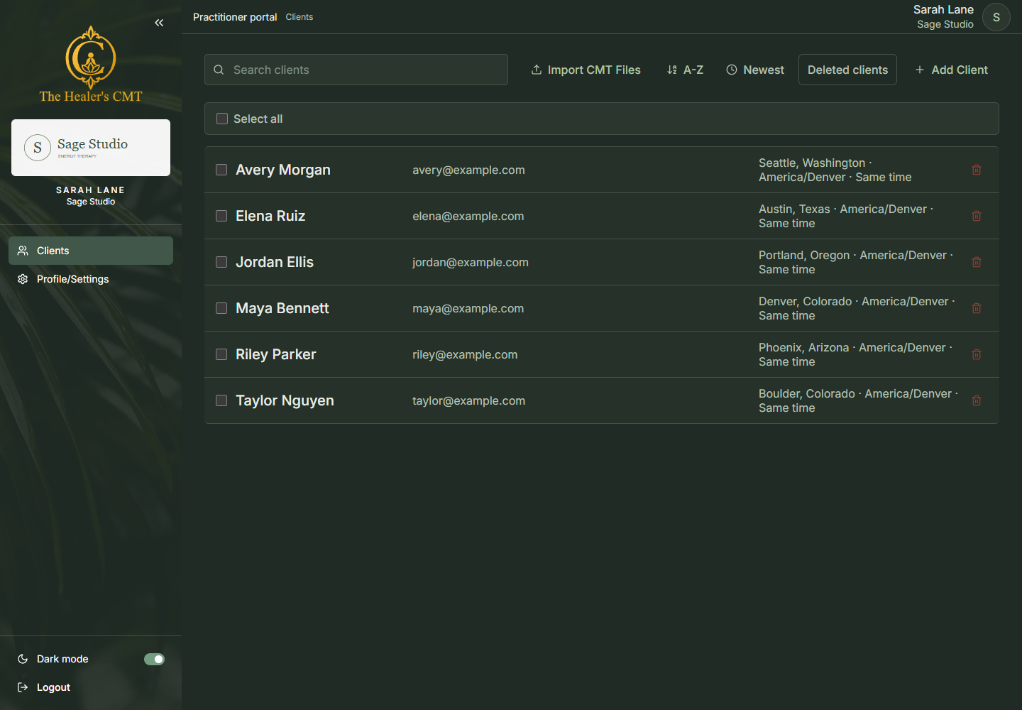Click the SARAH LANE sidebar label
This screenshot has height=710, width=1022.
(x=91, y=190)
